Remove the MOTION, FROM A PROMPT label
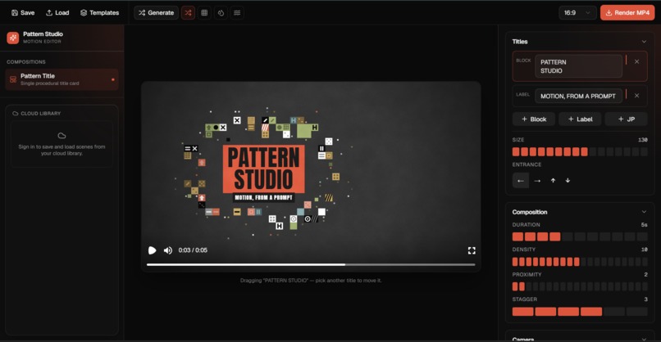This screenshot has width=661, height=342. [636, 96]
